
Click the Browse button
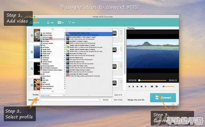[106, 100]
